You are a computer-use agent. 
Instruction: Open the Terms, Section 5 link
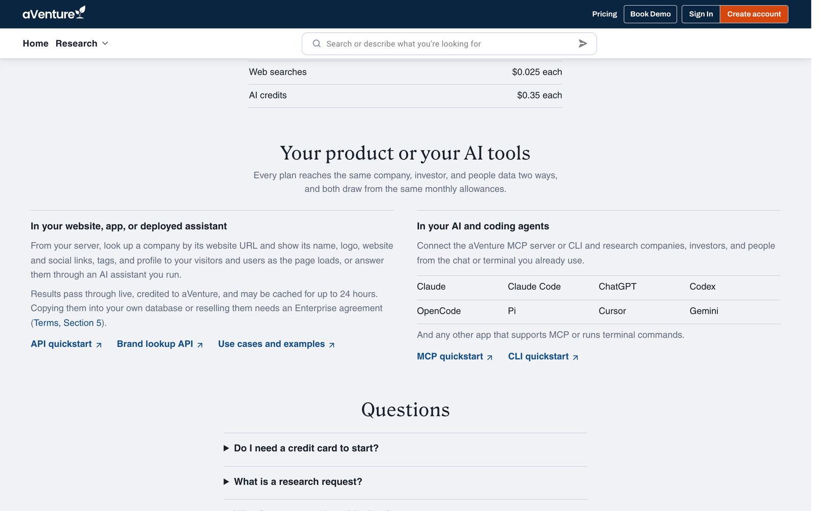67,323
